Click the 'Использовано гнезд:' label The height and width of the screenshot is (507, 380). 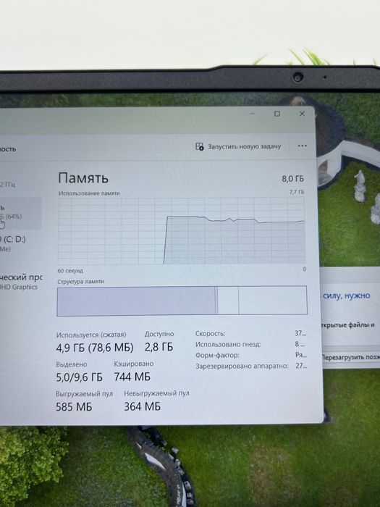pyautogui.click(x=228, y=344)
